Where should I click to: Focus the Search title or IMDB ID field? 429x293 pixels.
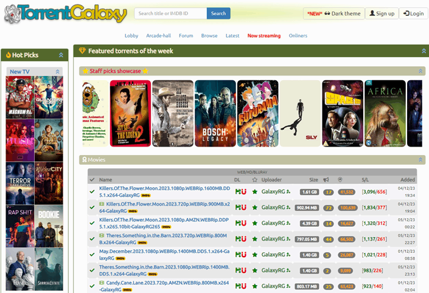pyautogui.click(x=170, y=13)
